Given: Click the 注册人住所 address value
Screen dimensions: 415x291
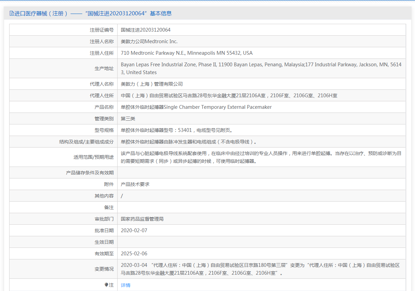Looking at the screenshot, I should (x=187, y=53).
